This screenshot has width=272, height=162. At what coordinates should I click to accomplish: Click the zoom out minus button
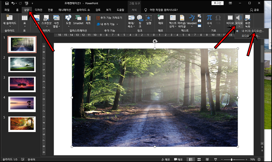click(222, 159)
